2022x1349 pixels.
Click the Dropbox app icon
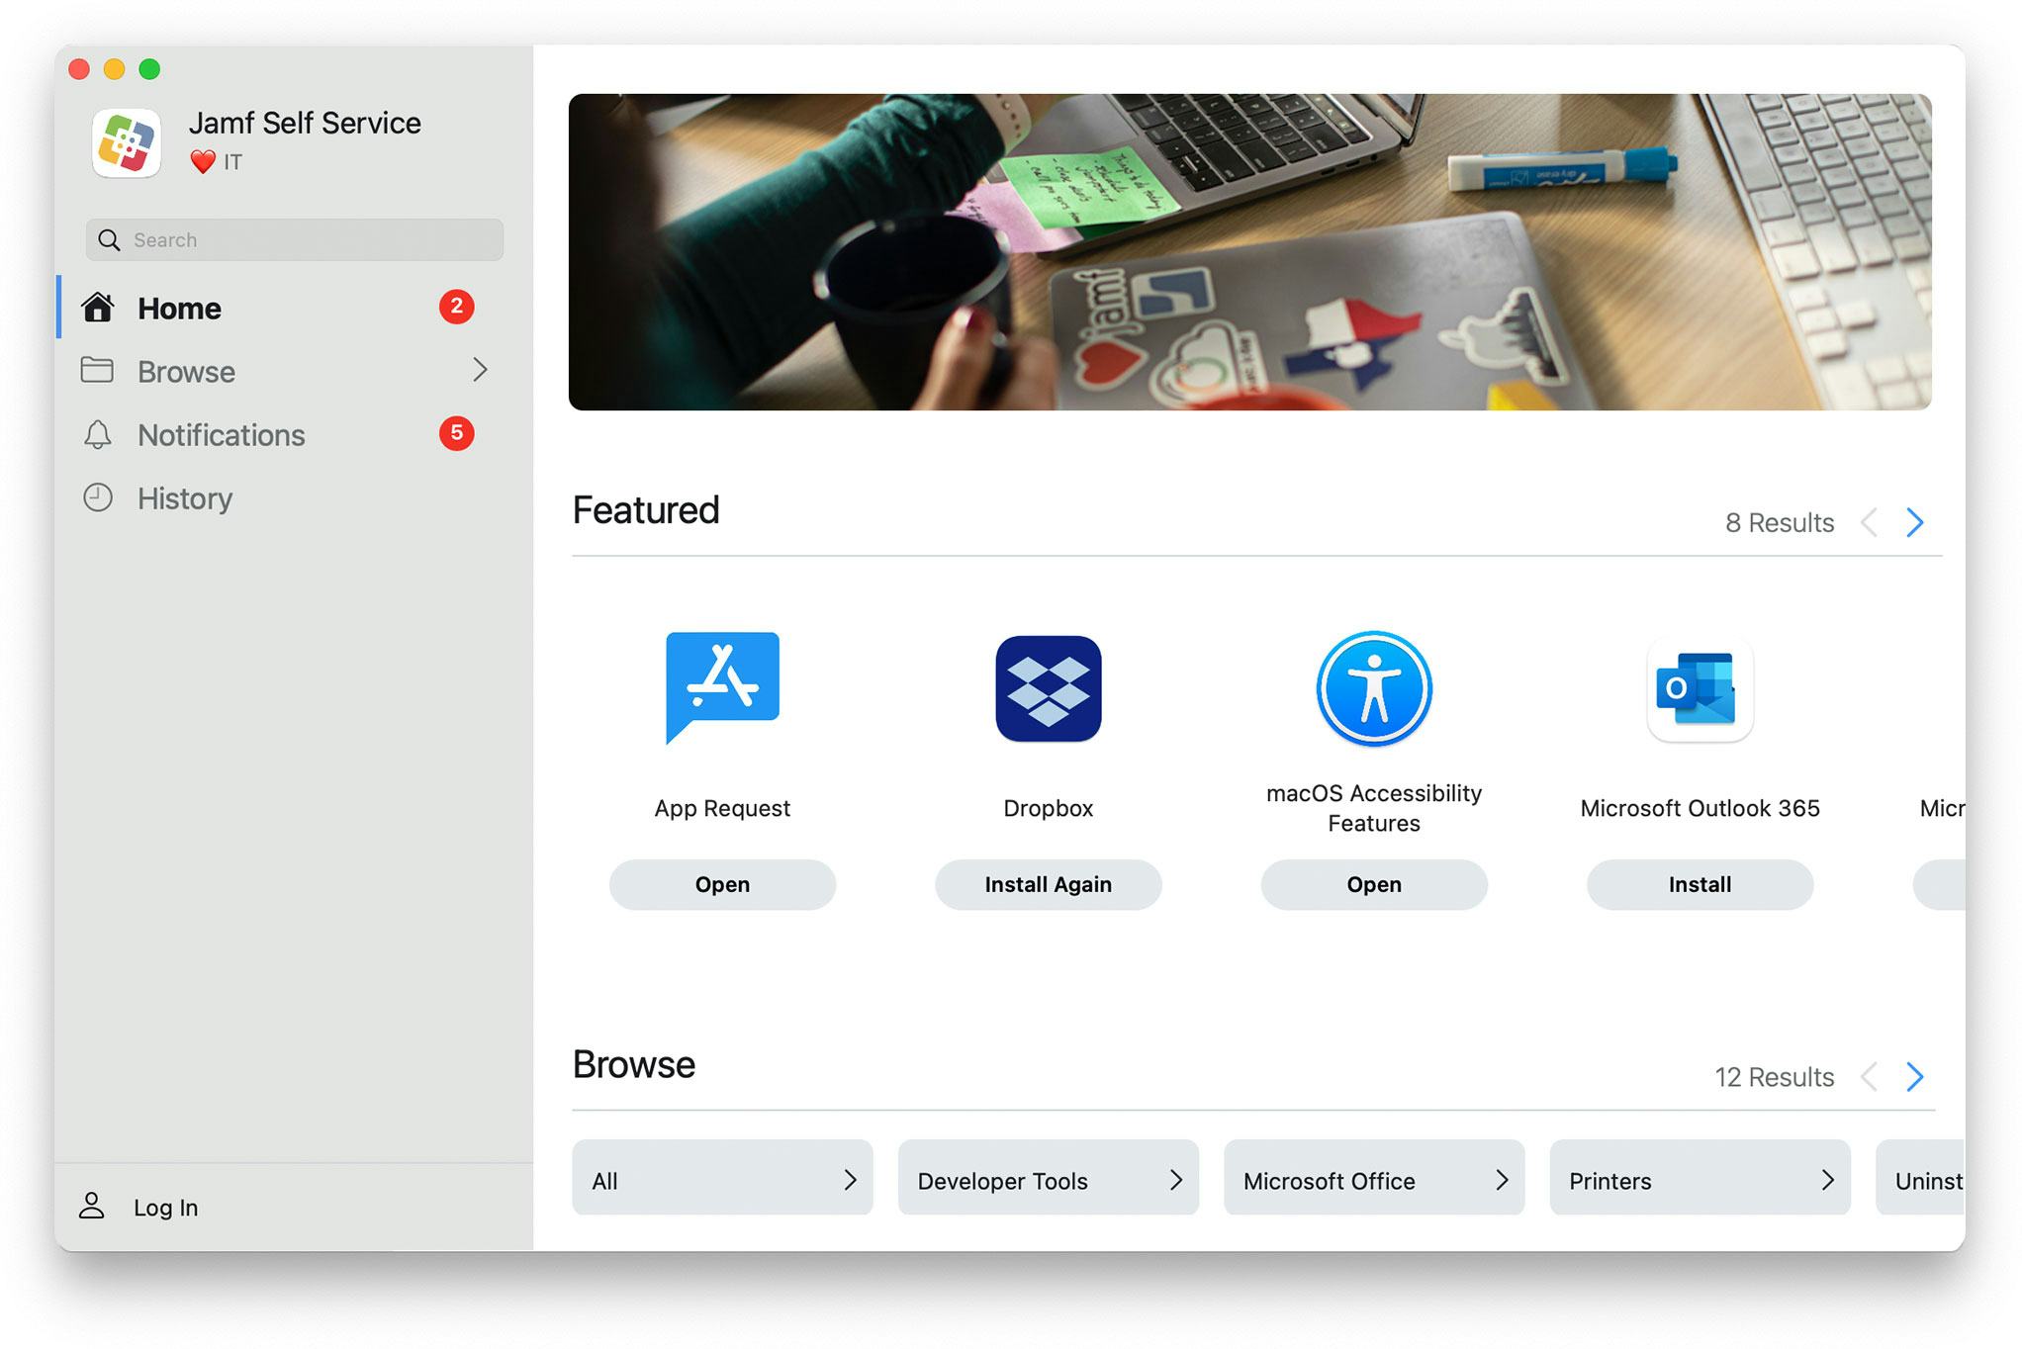pos(1048,688)
